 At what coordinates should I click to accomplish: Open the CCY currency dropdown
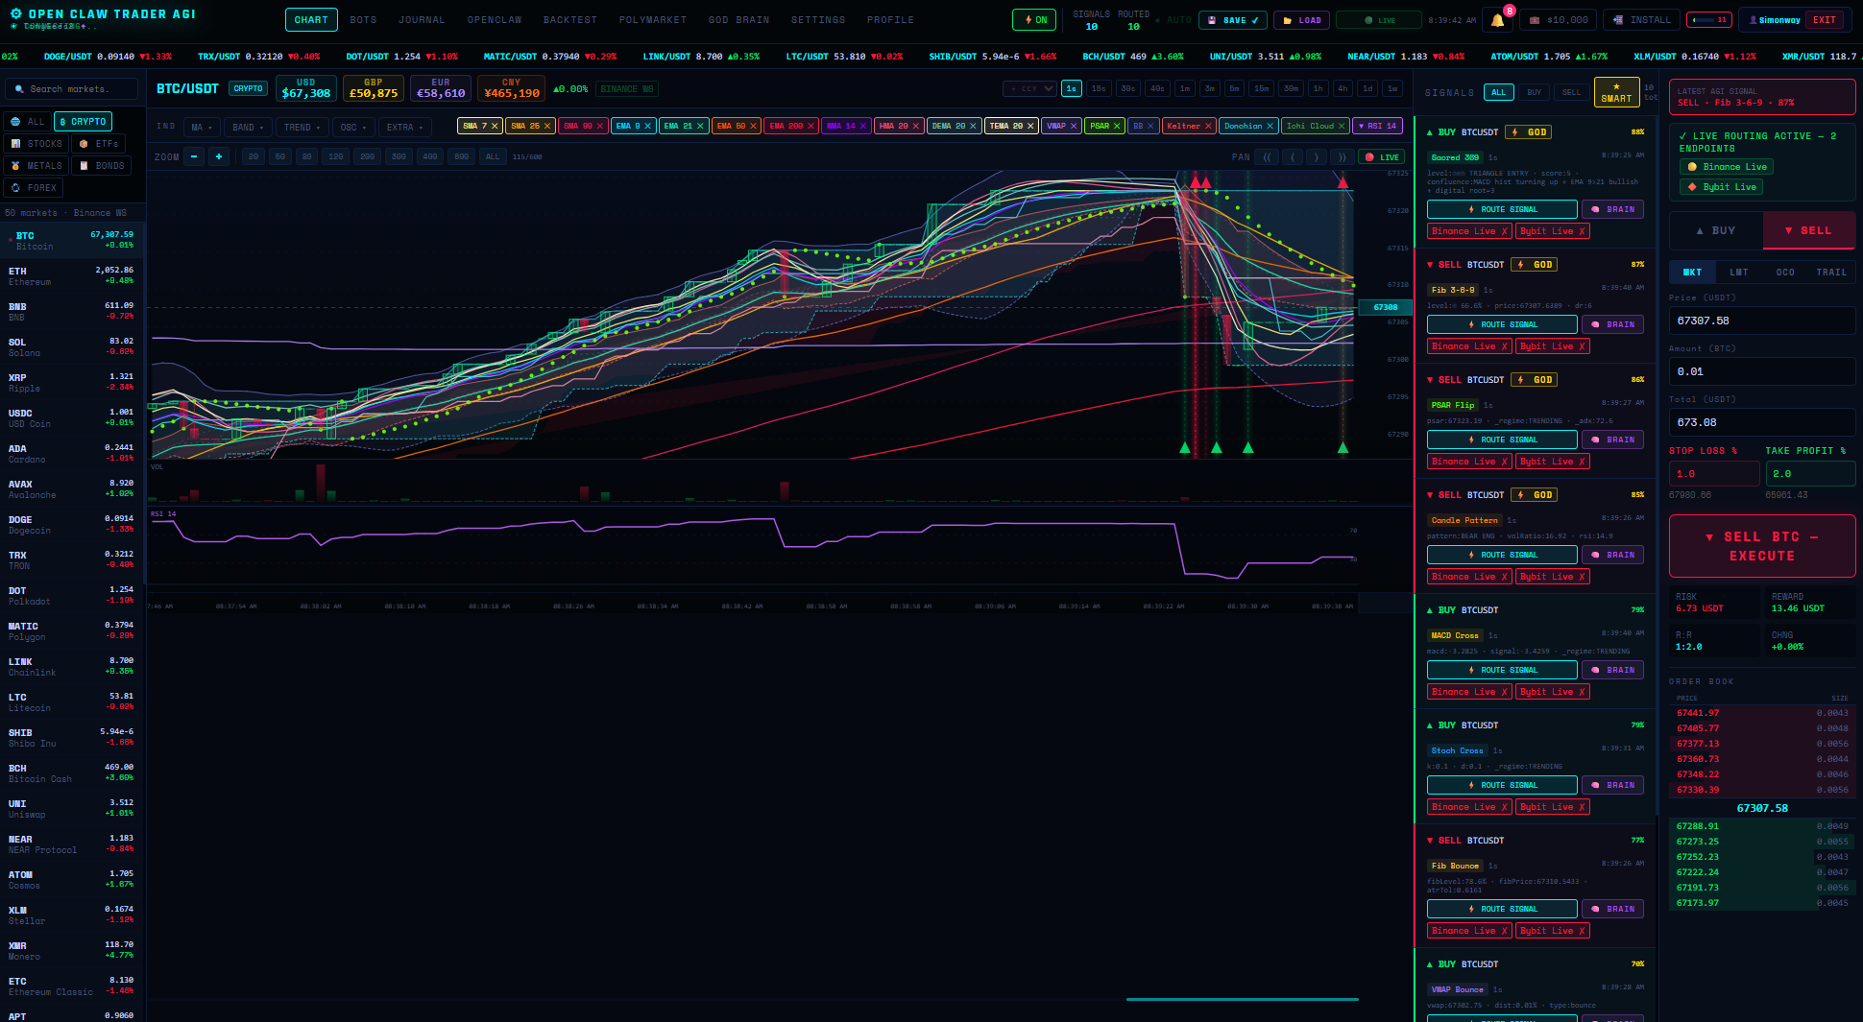(x=1029, y=88)
